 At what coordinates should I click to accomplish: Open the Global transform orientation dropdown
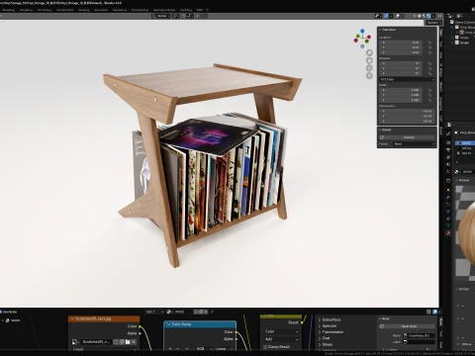pyautogui.click(x=161, y=16)
